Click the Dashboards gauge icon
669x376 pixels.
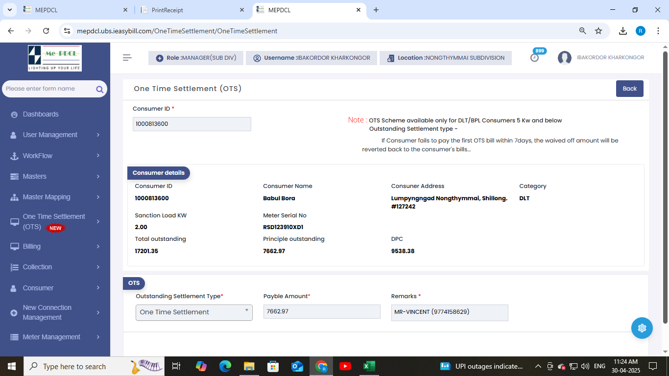pyautogui.click(x=14, y=115)
